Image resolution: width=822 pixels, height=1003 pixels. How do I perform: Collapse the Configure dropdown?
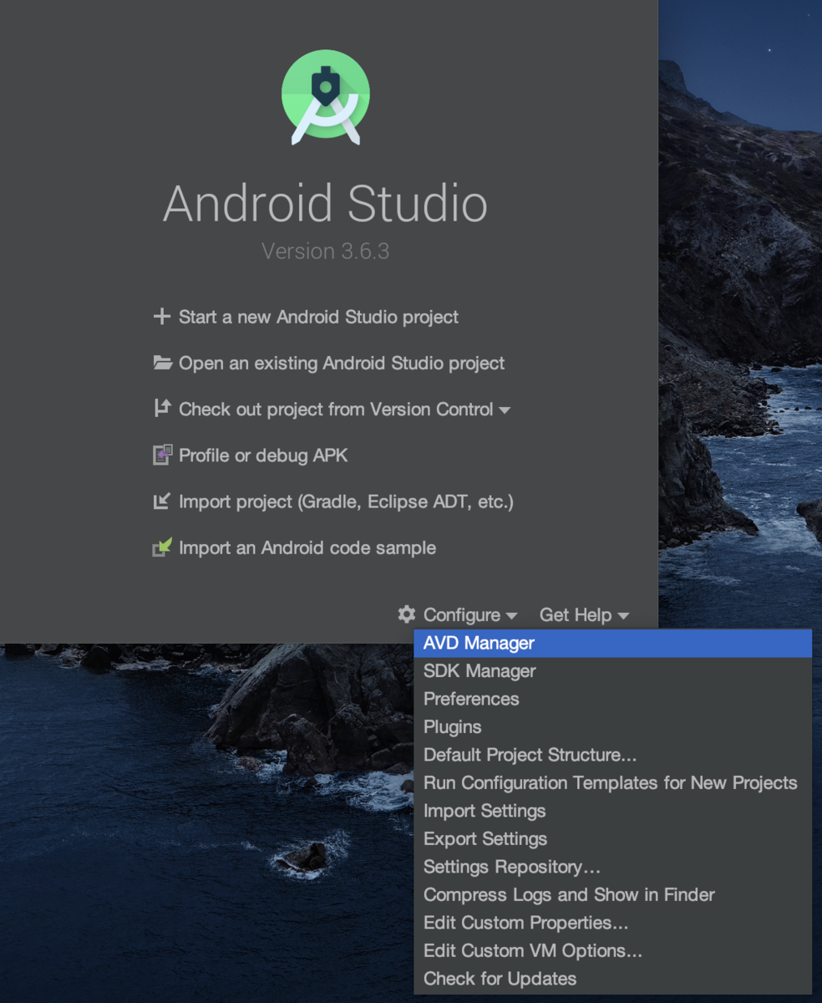tap(470, 615)
